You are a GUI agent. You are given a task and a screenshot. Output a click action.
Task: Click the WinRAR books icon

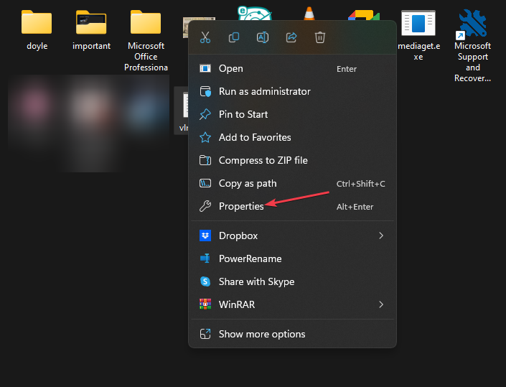[x=205, y=304]
